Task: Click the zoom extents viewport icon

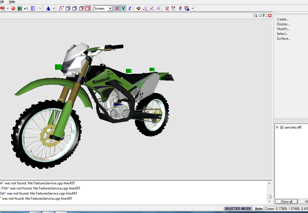Action: click(x=265, y=15)
